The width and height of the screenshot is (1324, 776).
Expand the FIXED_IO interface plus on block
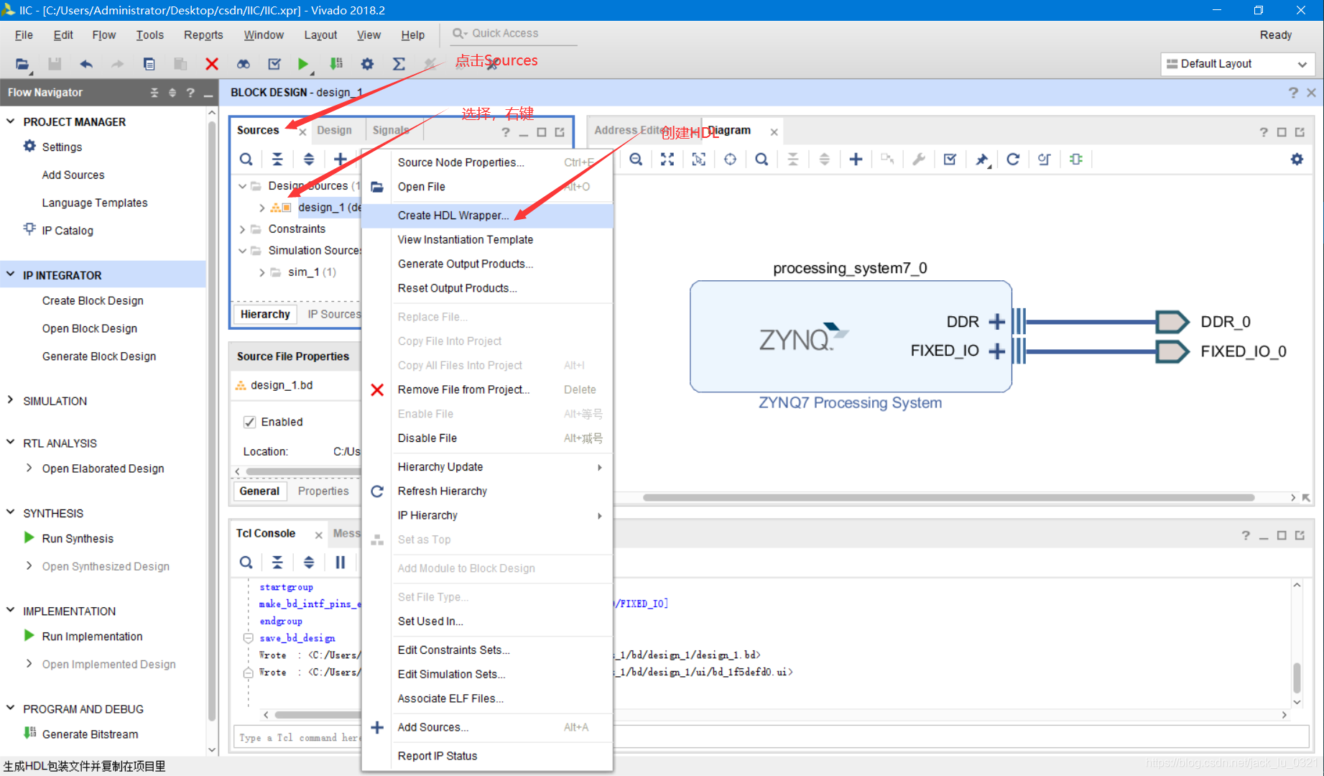(x=996, y=351)
